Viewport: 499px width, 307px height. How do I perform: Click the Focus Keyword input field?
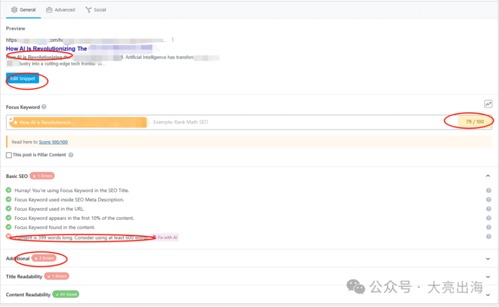click(292, 122)
